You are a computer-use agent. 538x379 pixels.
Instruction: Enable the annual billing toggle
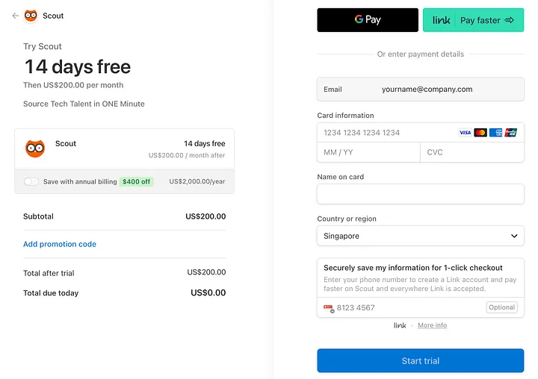click(31, 181)
